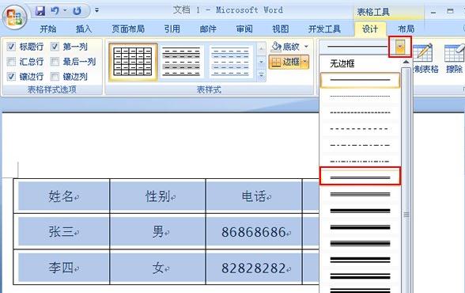Viewport: 465px width, 293px height.
Task: Open the 边框 borders dropdown arrow
Action: click(x=305, y=62)
